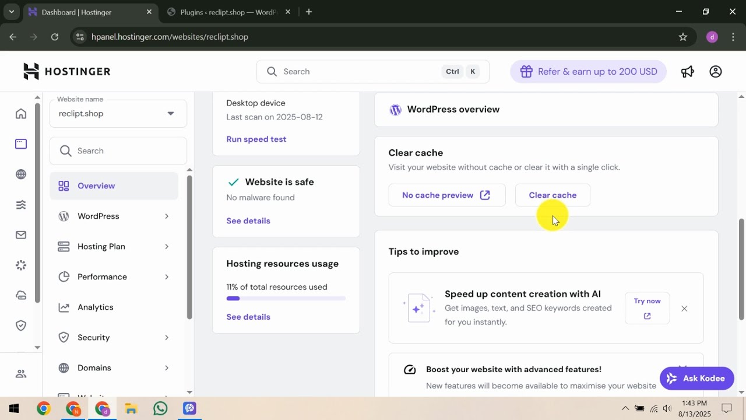746x420 pixels.
Task: Click the envelope email rail icon
Action: [21, 235]
